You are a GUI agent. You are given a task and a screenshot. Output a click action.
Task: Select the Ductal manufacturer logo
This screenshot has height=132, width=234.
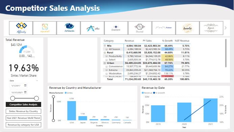[x=140, y=28]
